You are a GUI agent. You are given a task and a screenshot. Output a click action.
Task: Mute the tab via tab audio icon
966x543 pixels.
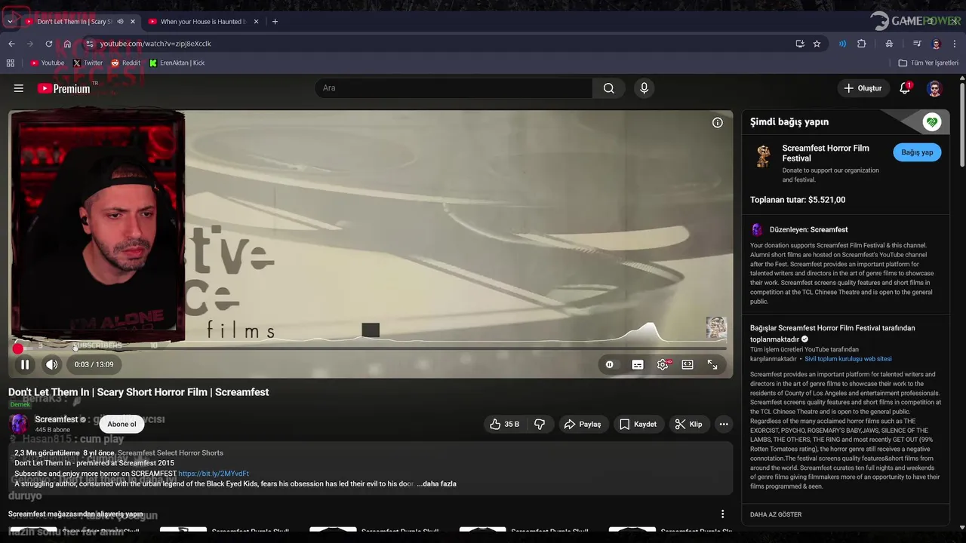(120, 22)
